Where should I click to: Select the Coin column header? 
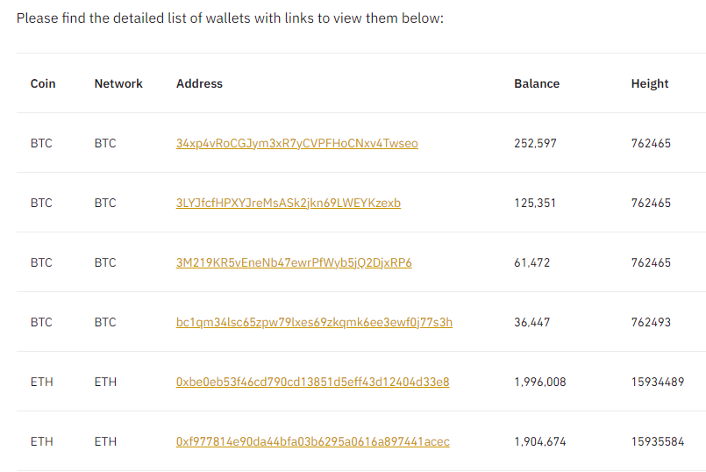pos(43,83)
